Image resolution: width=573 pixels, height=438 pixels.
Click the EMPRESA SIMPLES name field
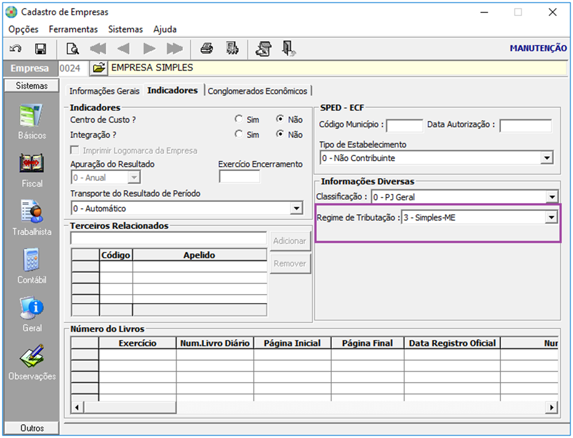[338, 68]
